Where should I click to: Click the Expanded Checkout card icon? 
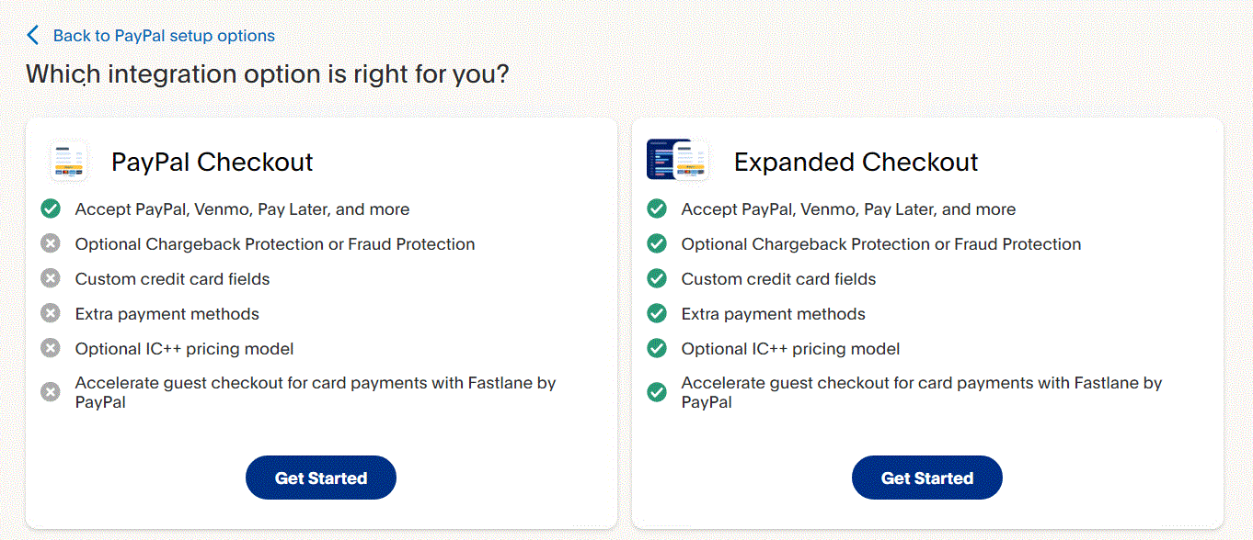tap(677, 161)
